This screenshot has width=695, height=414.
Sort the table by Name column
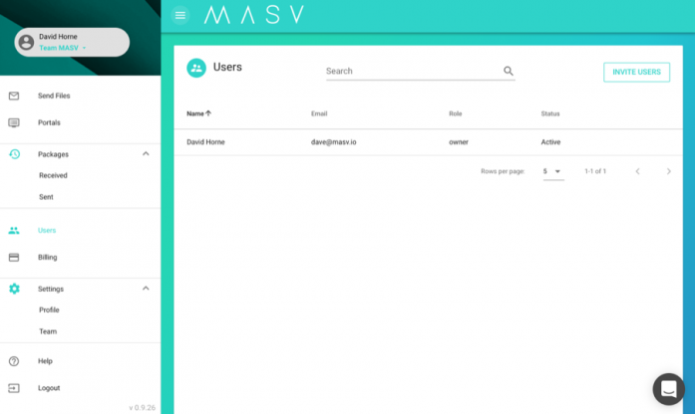click(198, 113)
